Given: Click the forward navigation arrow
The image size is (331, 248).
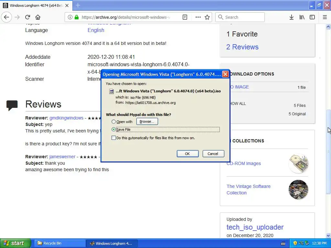Looking at the screenshot, I should tap(17, 17).
